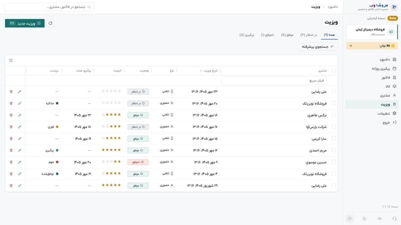The width and height of the screenshot is (401, 225).
Task: Focus the فیلتر سریع quick filter field
Action: coord(274,80)
